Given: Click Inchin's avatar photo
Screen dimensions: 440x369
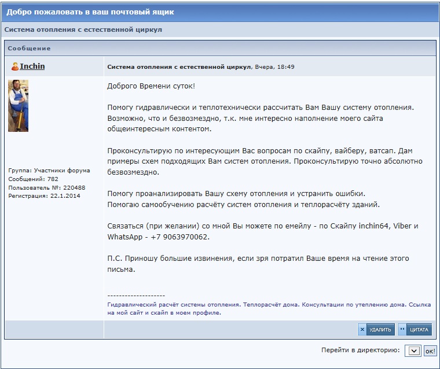Looking at the screenshot, I should click(x=18, y=106).
